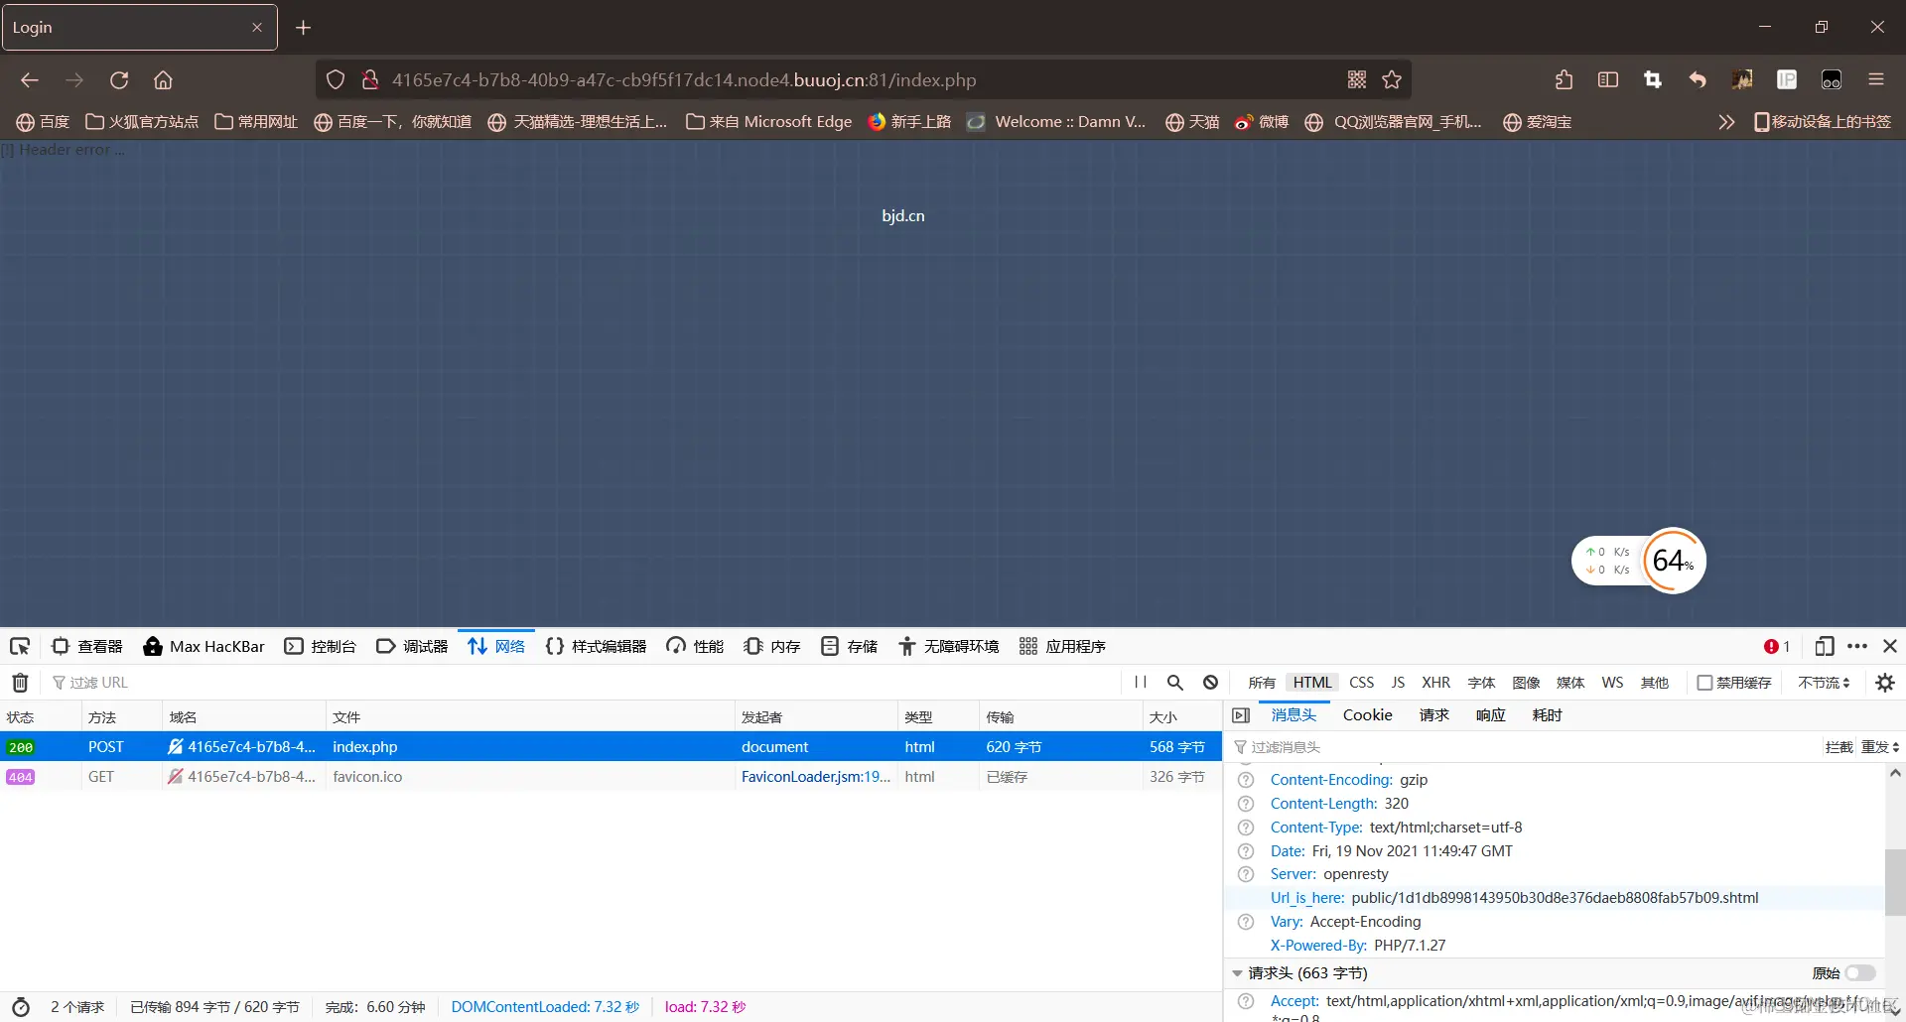Open the browser home page

click(x=163, y=80)
